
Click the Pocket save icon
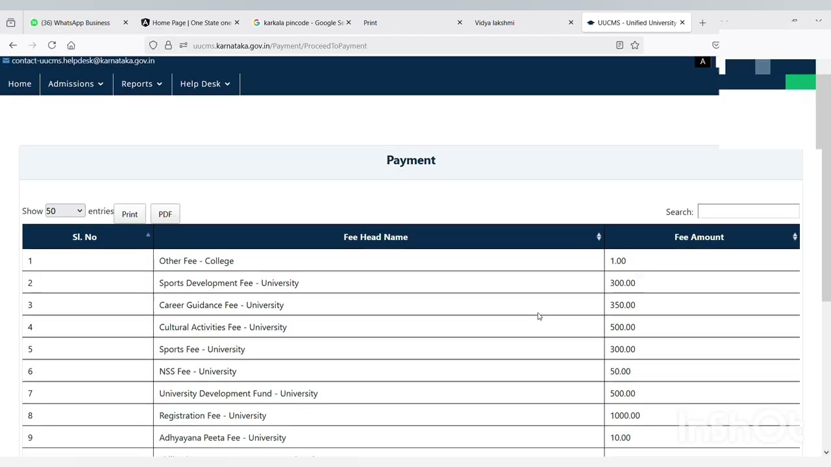715,45
